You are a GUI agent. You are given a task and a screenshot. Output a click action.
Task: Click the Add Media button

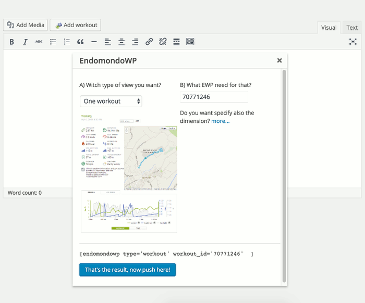click(26, 25)
